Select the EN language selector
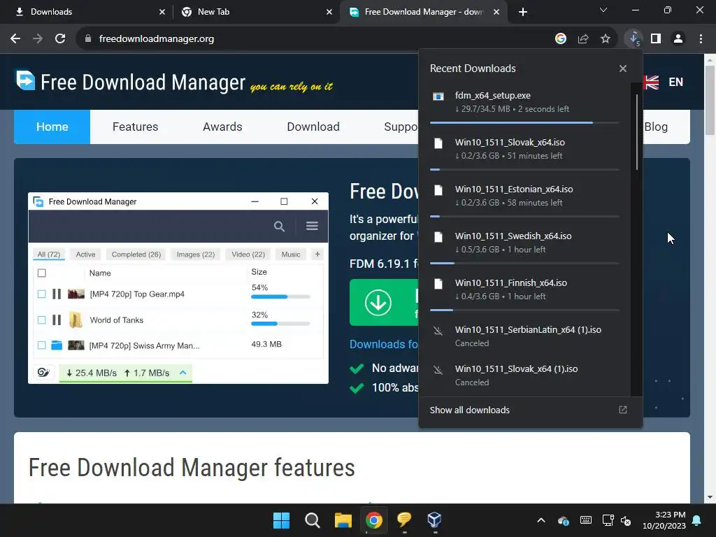Image resolution: width=716 pixels, height=537 pixels. point(676,83)
